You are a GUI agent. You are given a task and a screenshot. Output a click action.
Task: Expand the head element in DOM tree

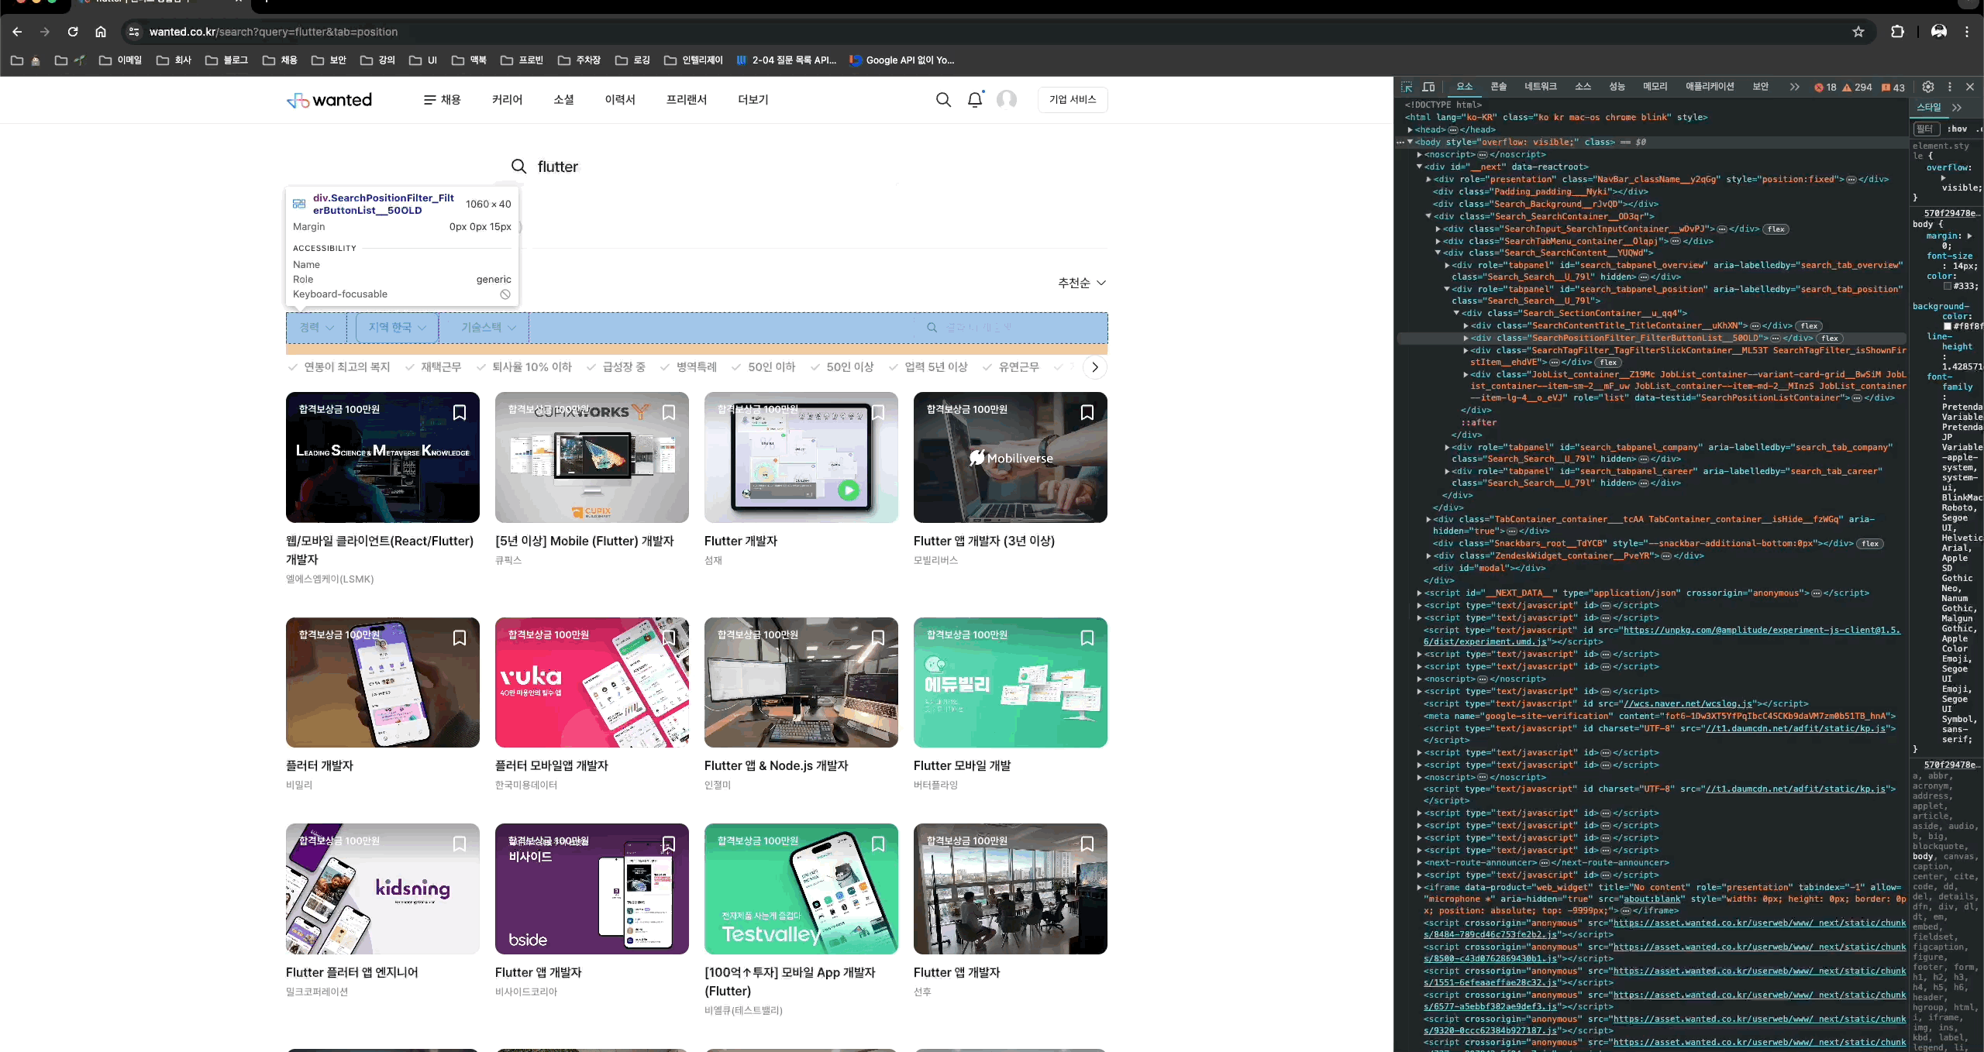1410,130
